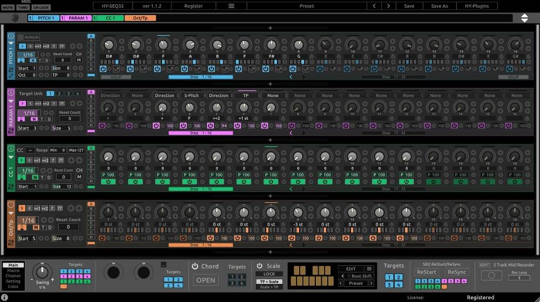Click the piano keyboard icon above Targets
The image size is (540, 302).
pos(164,264)
